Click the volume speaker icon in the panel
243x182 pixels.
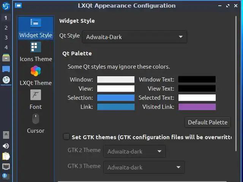(x=6, y=146)
